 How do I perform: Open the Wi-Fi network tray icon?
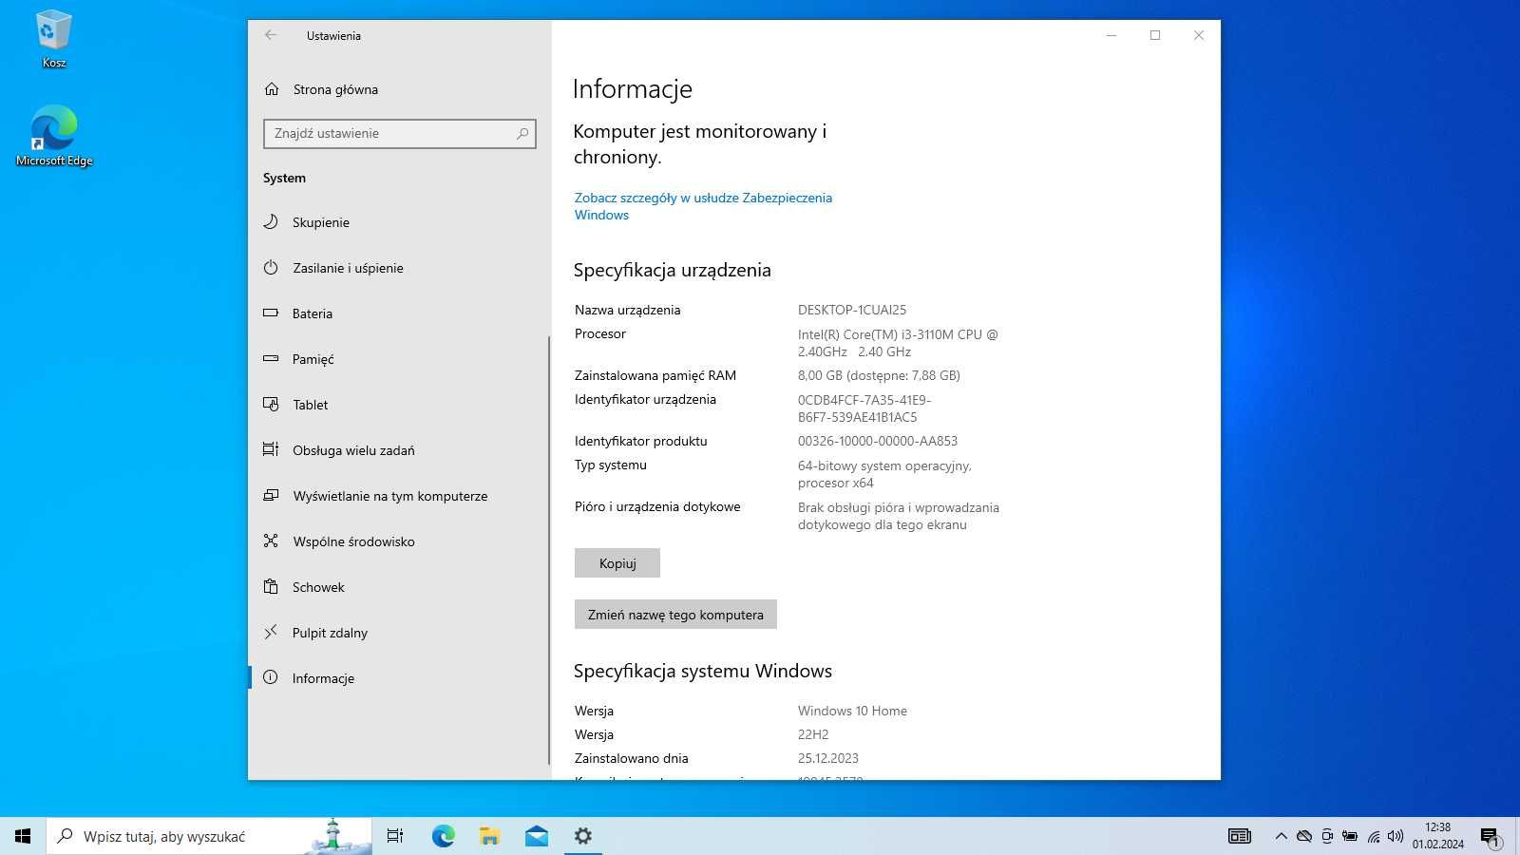(x=1374, y=836)
